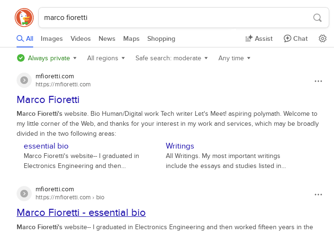Image resolution: width=334 pixels, height=233 pixels.
Task: Click the magnifying glass search icon
Action: pos(317,18)
